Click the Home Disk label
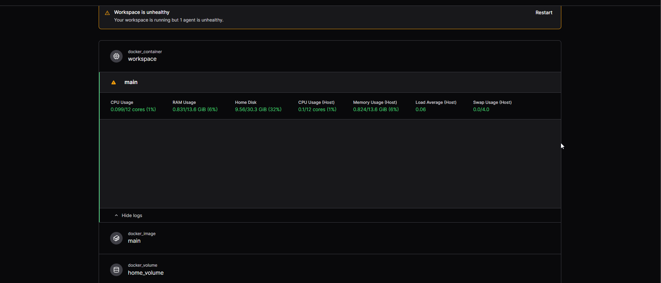 pyautogui.click(x=246, y=102)
